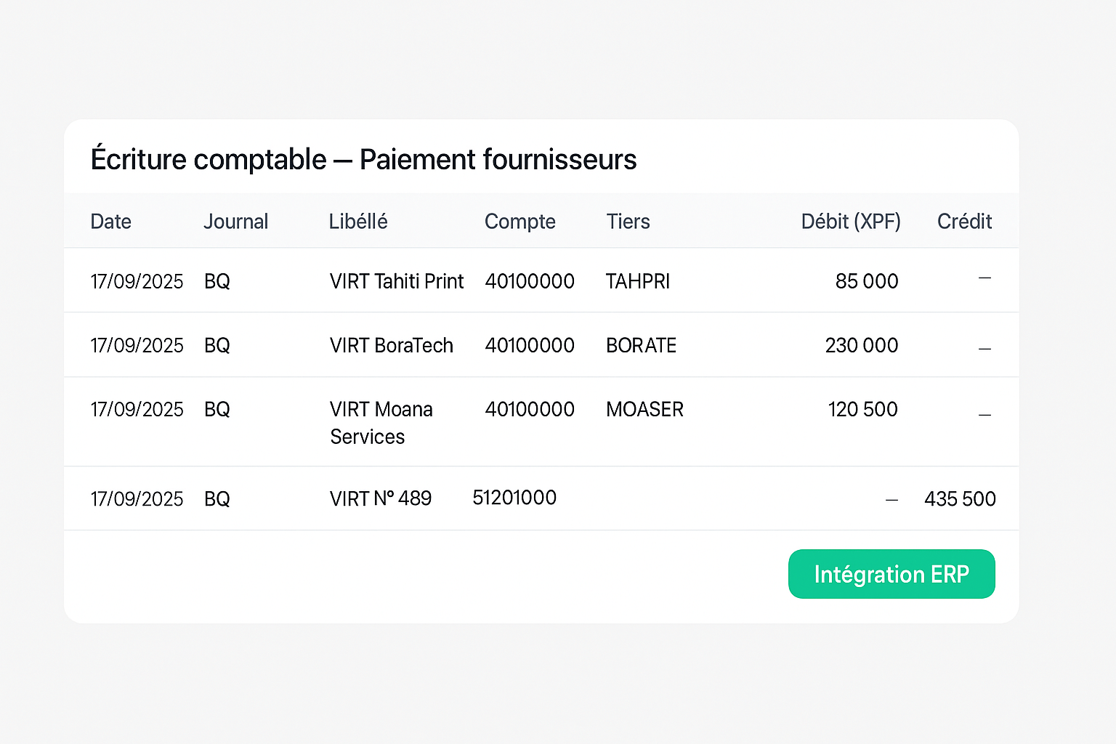Click journal BQ in the Tahiti Print row
The image size is (1116, 744).
tap(217, 281)
